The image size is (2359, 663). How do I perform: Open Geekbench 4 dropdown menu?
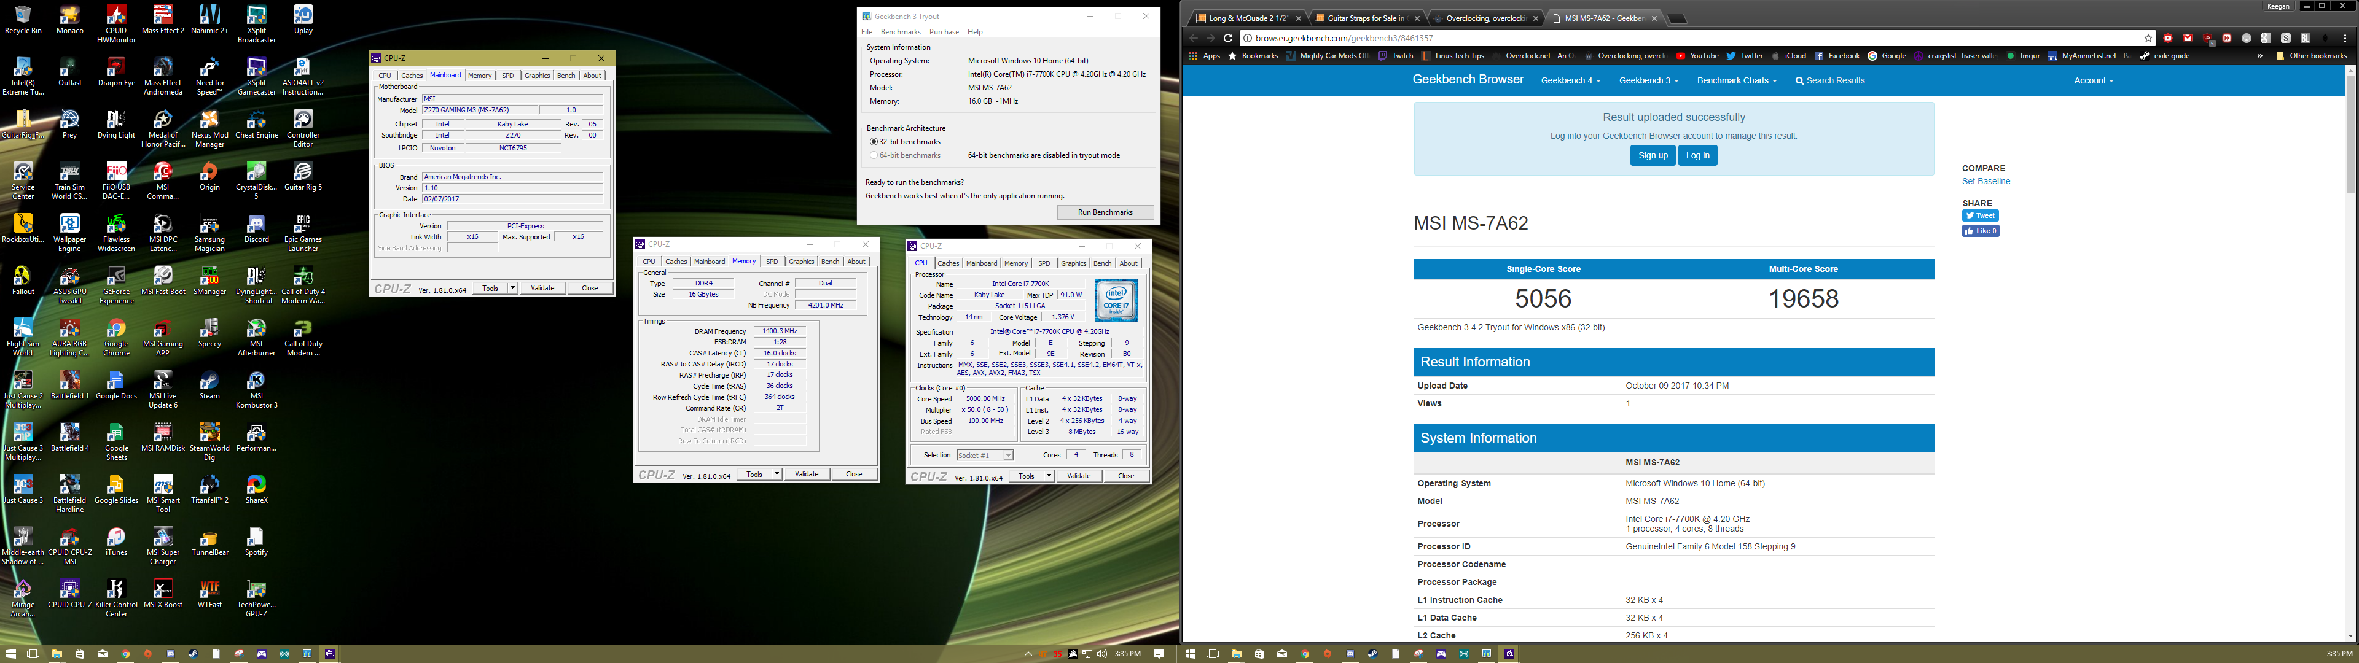point(1571,80)
